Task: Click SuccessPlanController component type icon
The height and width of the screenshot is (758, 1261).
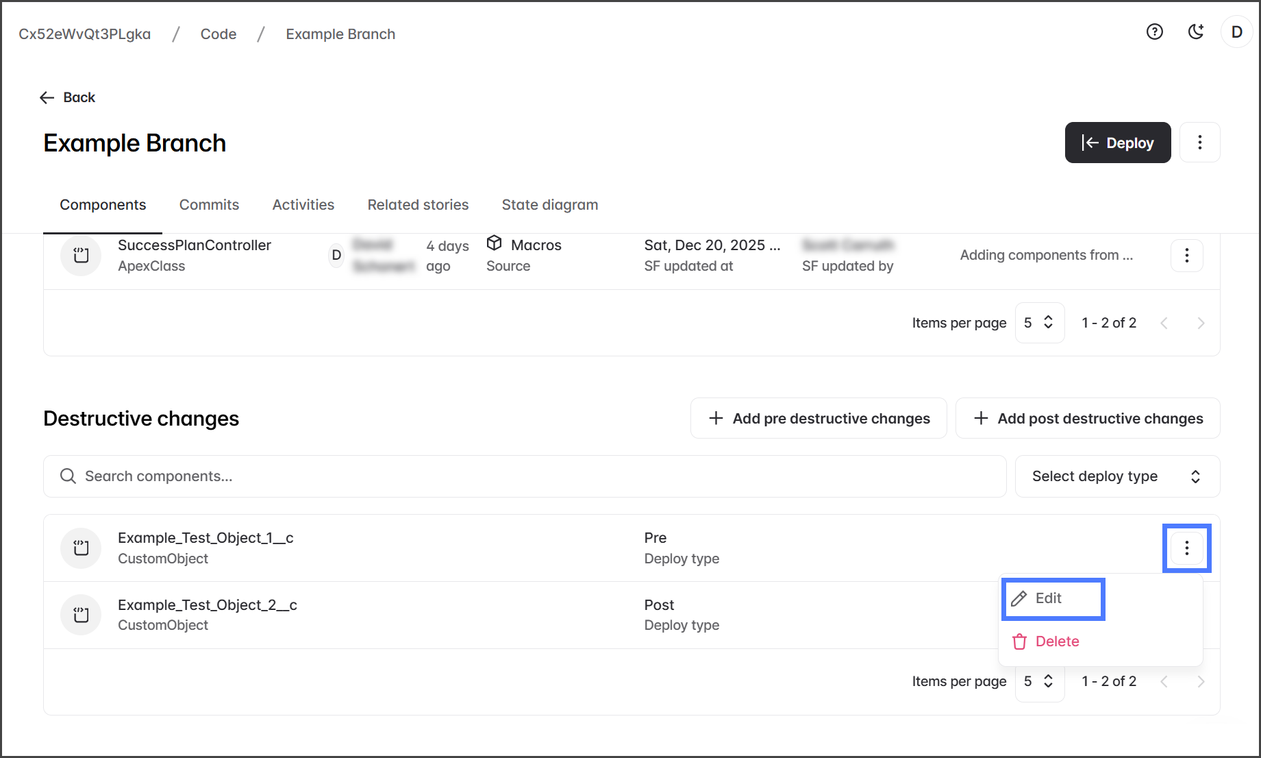Action: 82,256
